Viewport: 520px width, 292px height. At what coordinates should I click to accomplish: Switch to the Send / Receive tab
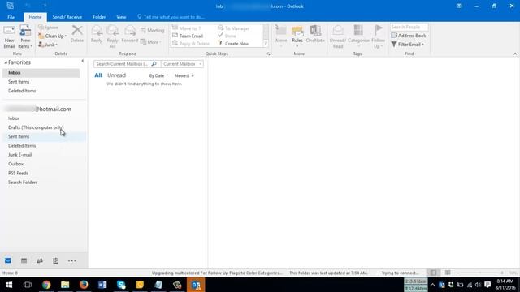(67, 17)
